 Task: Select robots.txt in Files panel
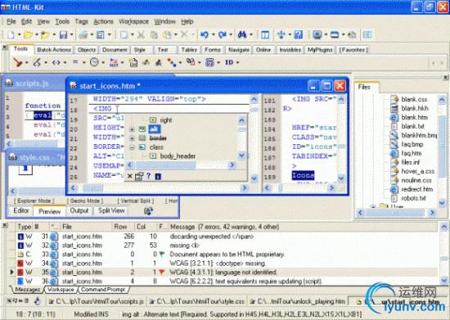[413, 198]
